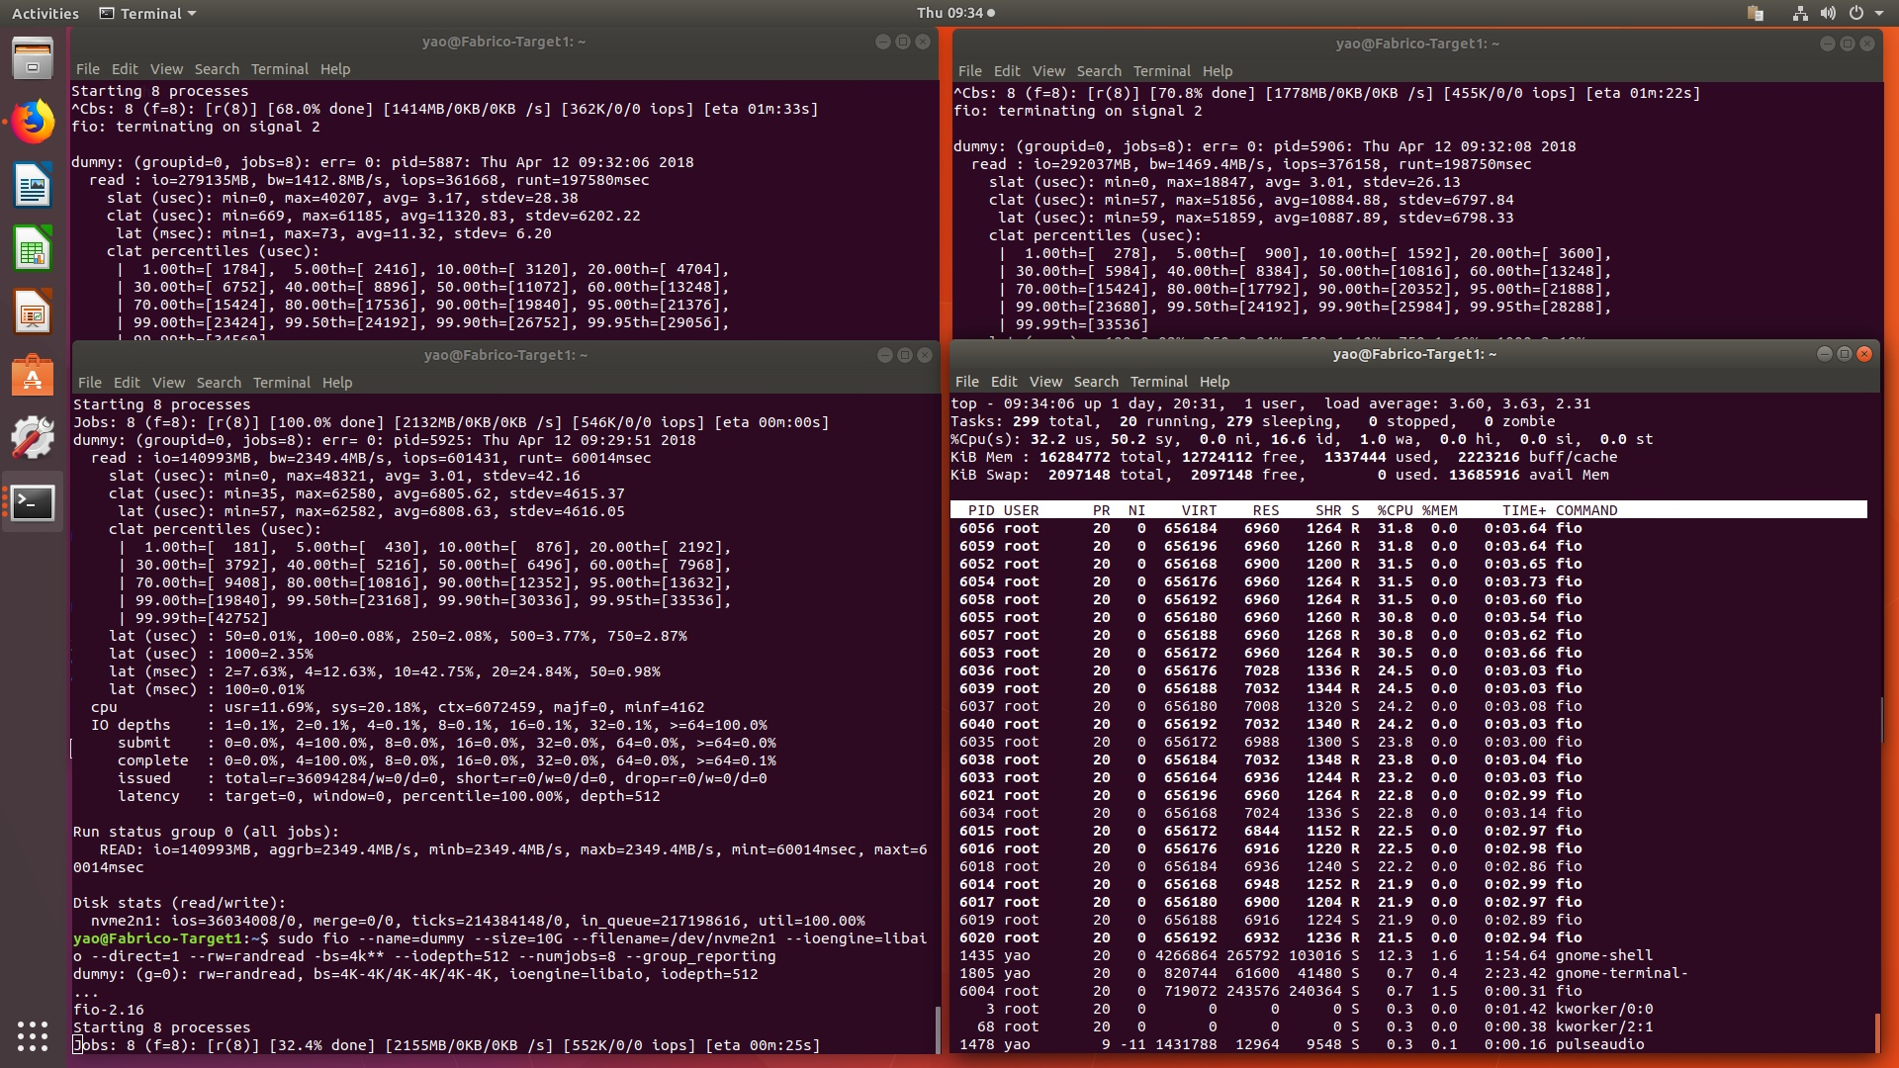Image resolution: width=1899 pixels, height=1068 pixels.
Task: Click Activities overview button
Action: (x=45, y=13)
